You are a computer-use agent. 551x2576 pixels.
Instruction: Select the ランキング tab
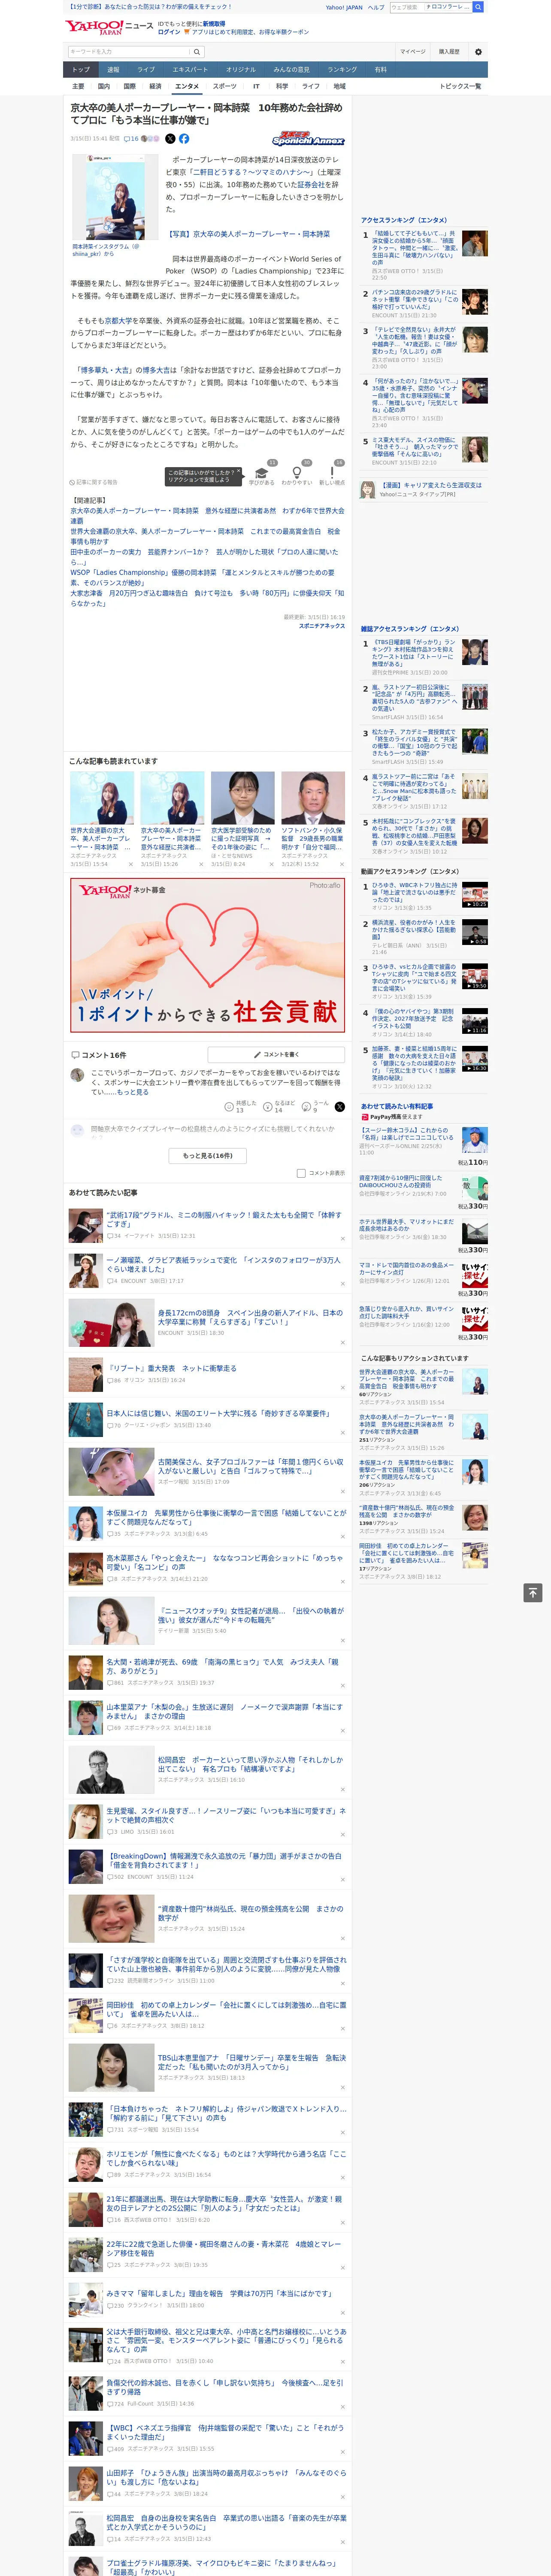tap(342, 69)
